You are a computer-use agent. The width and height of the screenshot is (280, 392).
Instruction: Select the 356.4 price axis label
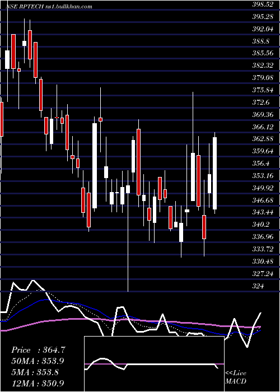261,164
